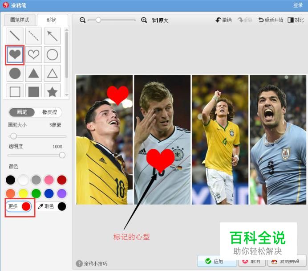Click the shapes list scroll down arrow
This screenshot has height=271, width=308.
pyautogui.click(x=67, y=95)
